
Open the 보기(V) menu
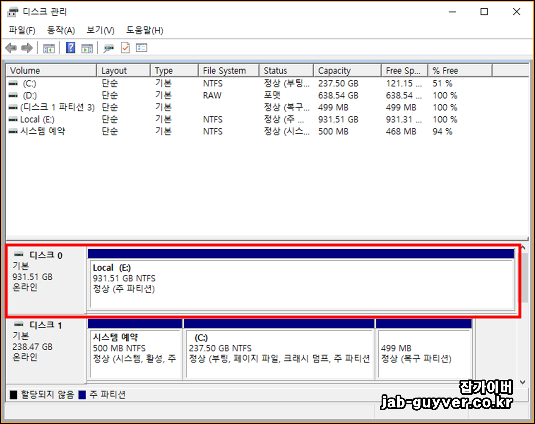(100, 30)
